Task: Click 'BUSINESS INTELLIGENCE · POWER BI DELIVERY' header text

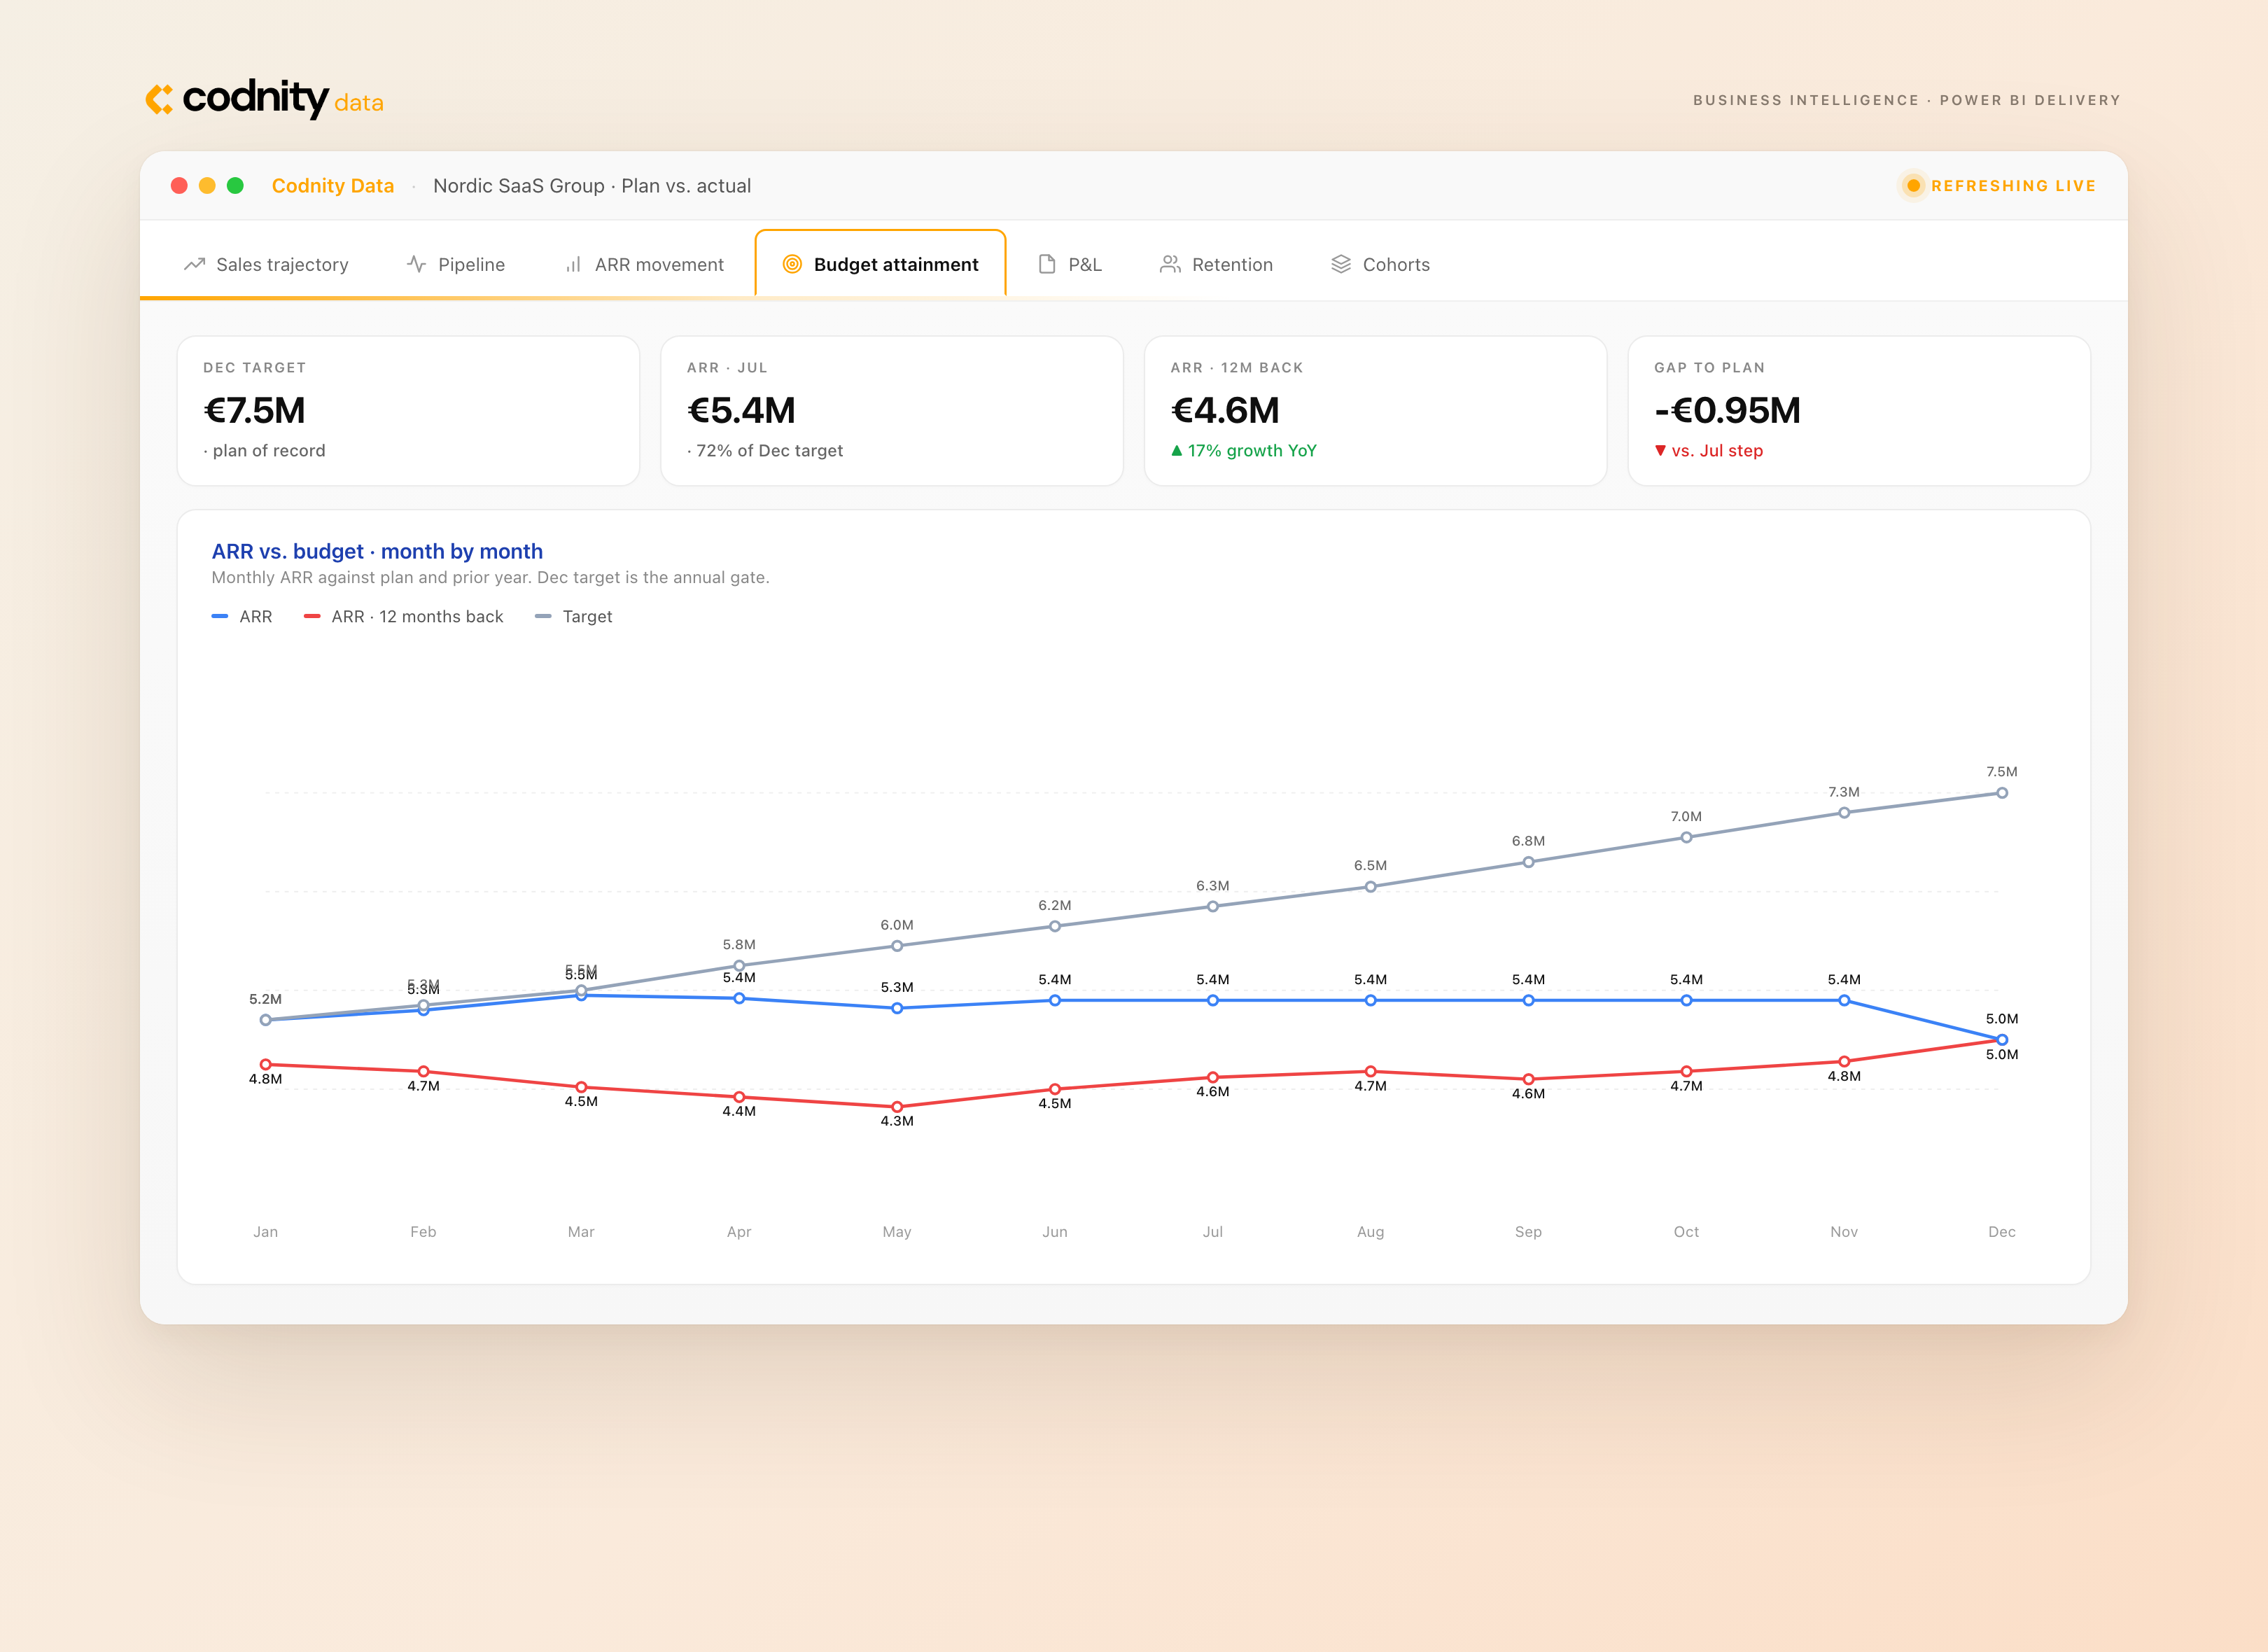Action: pos(1906,100)
